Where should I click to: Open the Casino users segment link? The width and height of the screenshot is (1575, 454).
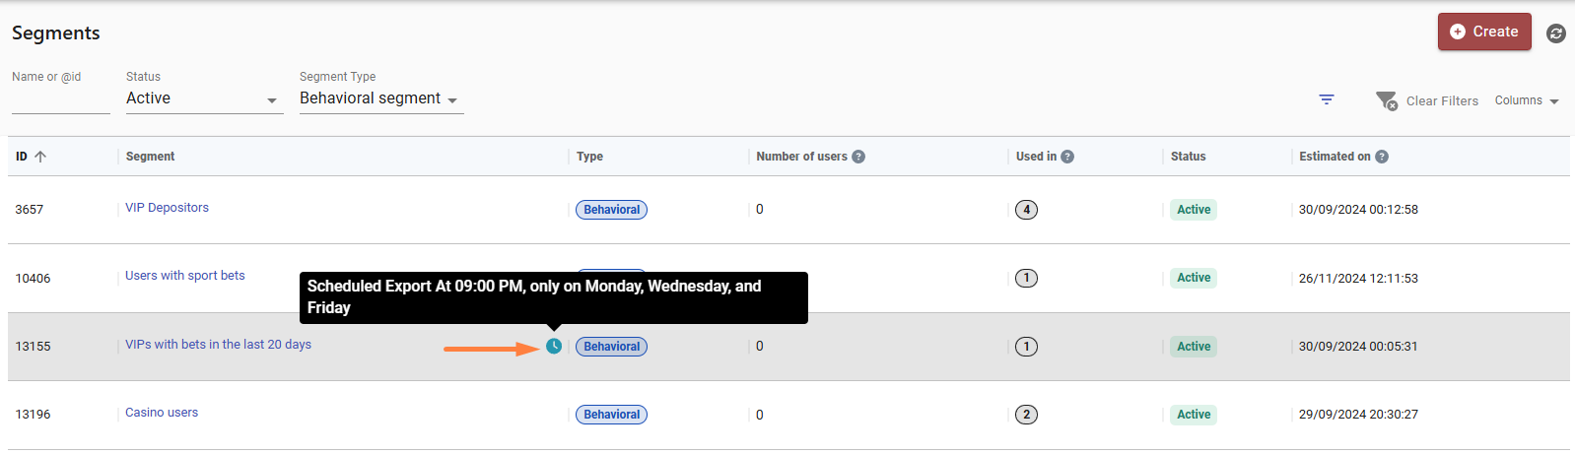pyautogui.click(x=162, y=413)
